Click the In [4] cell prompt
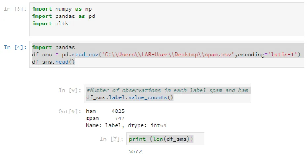The width and height of the screenshot is (307, 157). tap(15, 47)
